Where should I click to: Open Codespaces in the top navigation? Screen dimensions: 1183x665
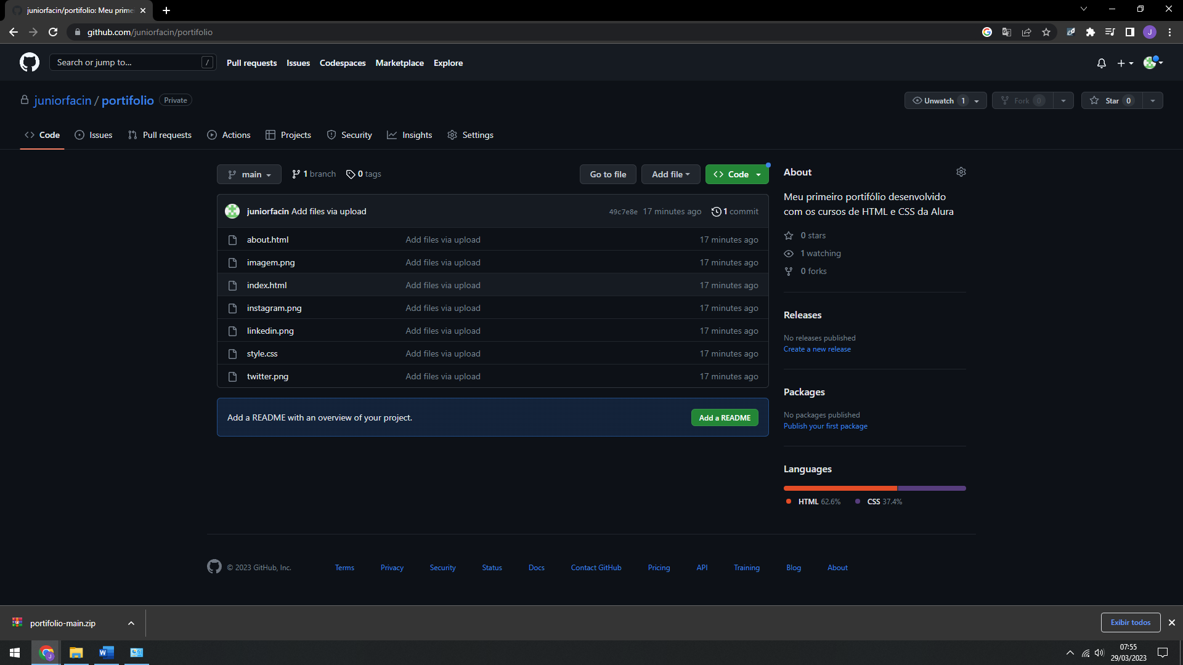point(343,63)
